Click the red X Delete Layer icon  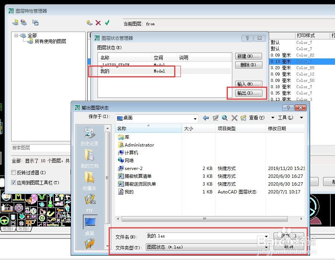click(x=98, y=23)
